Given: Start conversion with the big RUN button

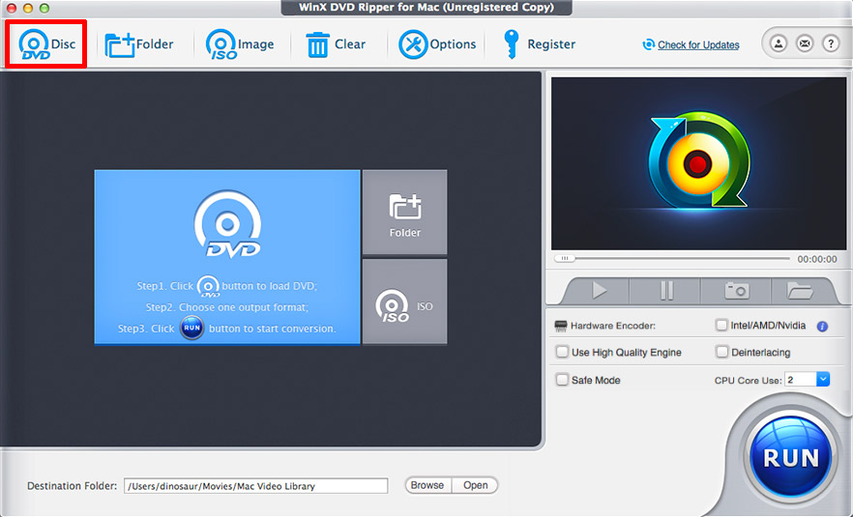Looking at the screenshot, I should (x=790, y=457).
